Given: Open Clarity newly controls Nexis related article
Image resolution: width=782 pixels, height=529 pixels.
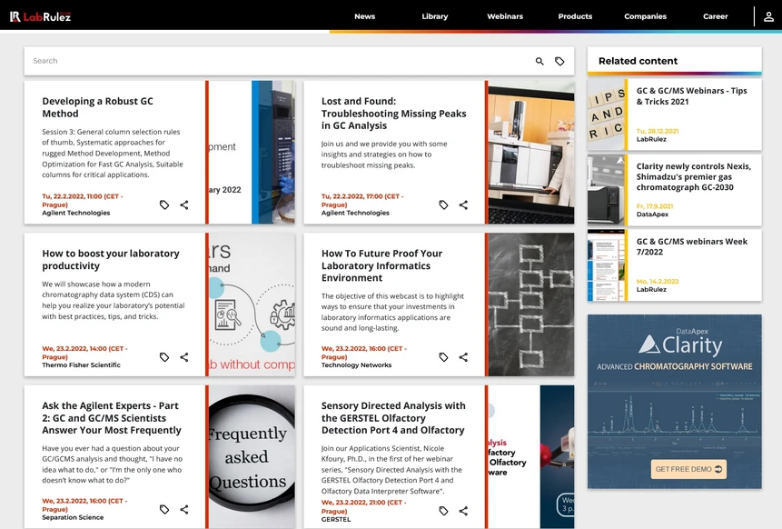Looking at the screenshot, I should (x=693, y=176).
